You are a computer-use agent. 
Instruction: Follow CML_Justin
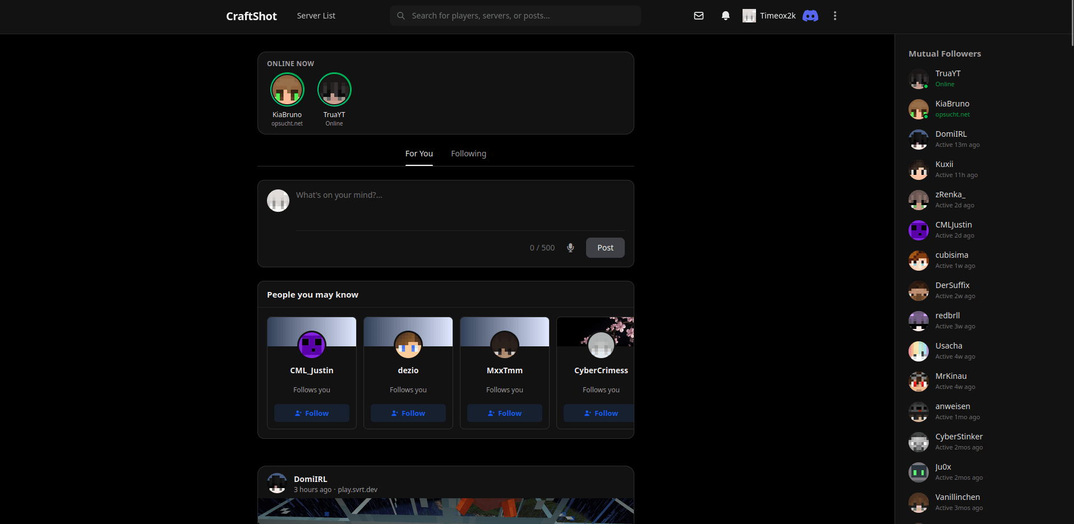[312, 413]
